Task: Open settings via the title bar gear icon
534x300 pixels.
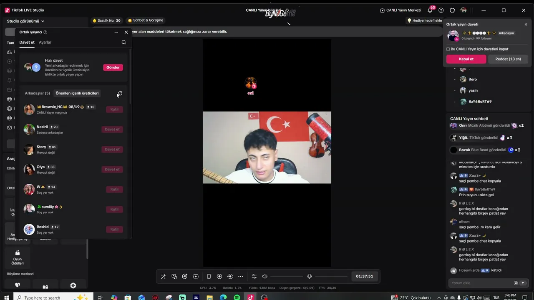Action: pyautogui.click(x=452, y=10)
